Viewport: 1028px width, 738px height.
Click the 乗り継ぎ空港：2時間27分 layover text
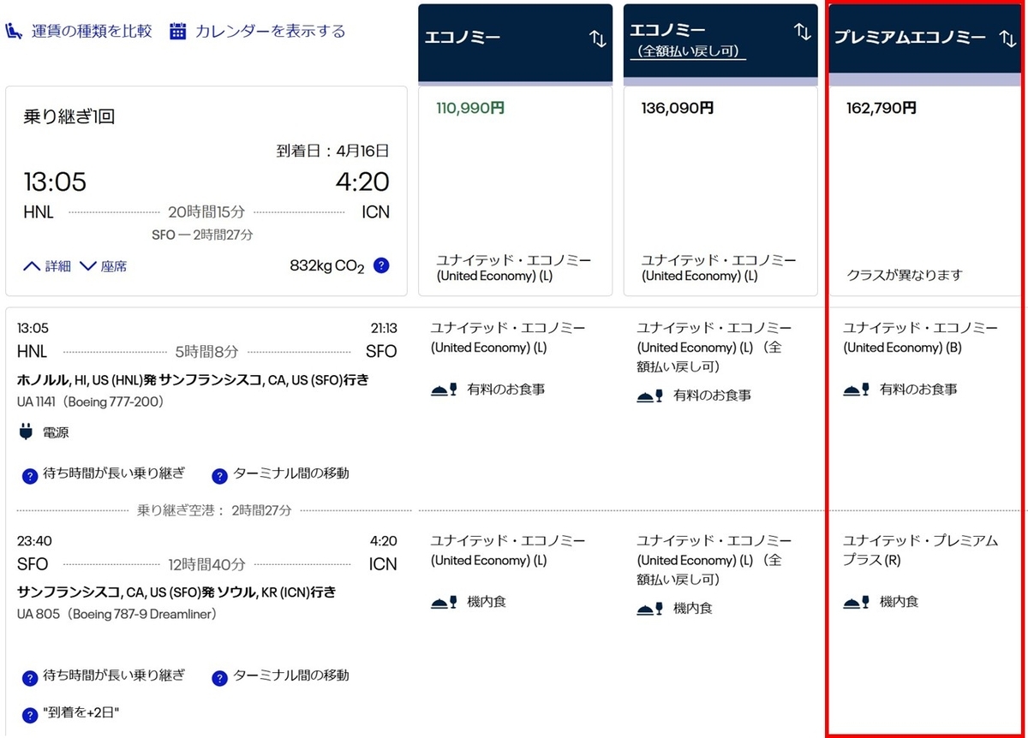point(214,510)
